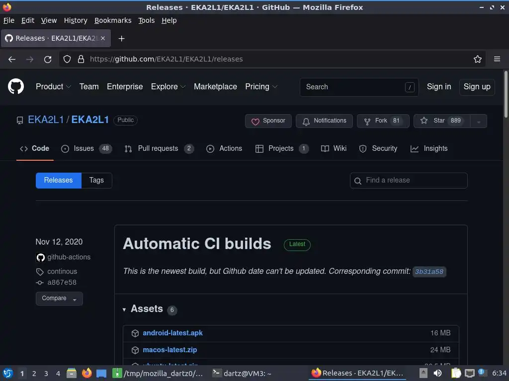
Task: Download macos-latest.zip
Action: [170, 350]
